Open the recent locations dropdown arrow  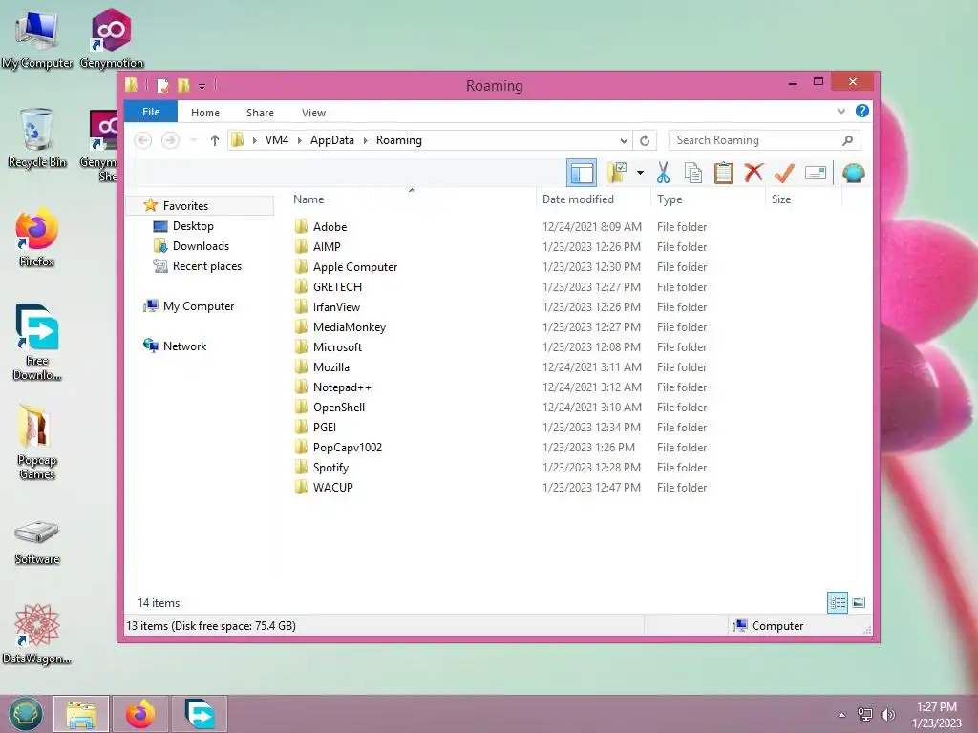pos(193,140)
